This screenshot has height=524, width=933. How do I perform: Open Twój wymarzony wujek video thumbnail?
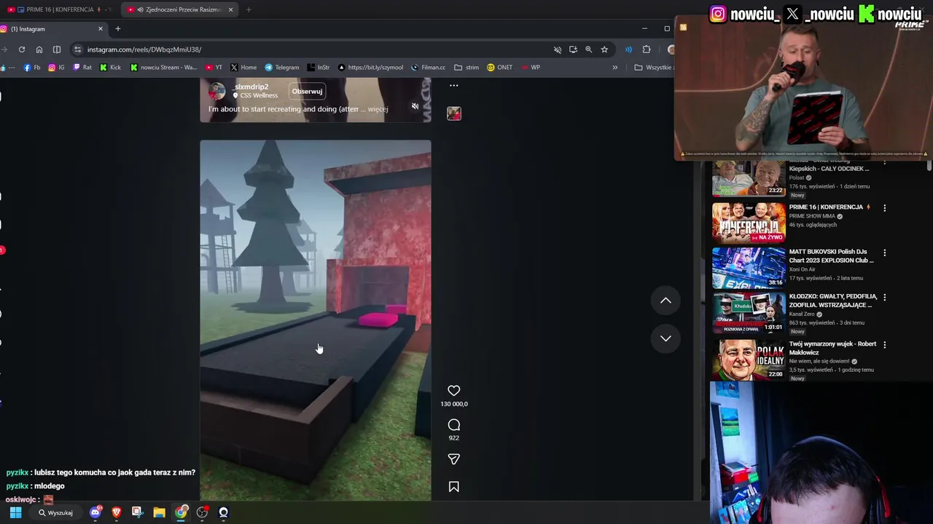[x=749, y=360]
